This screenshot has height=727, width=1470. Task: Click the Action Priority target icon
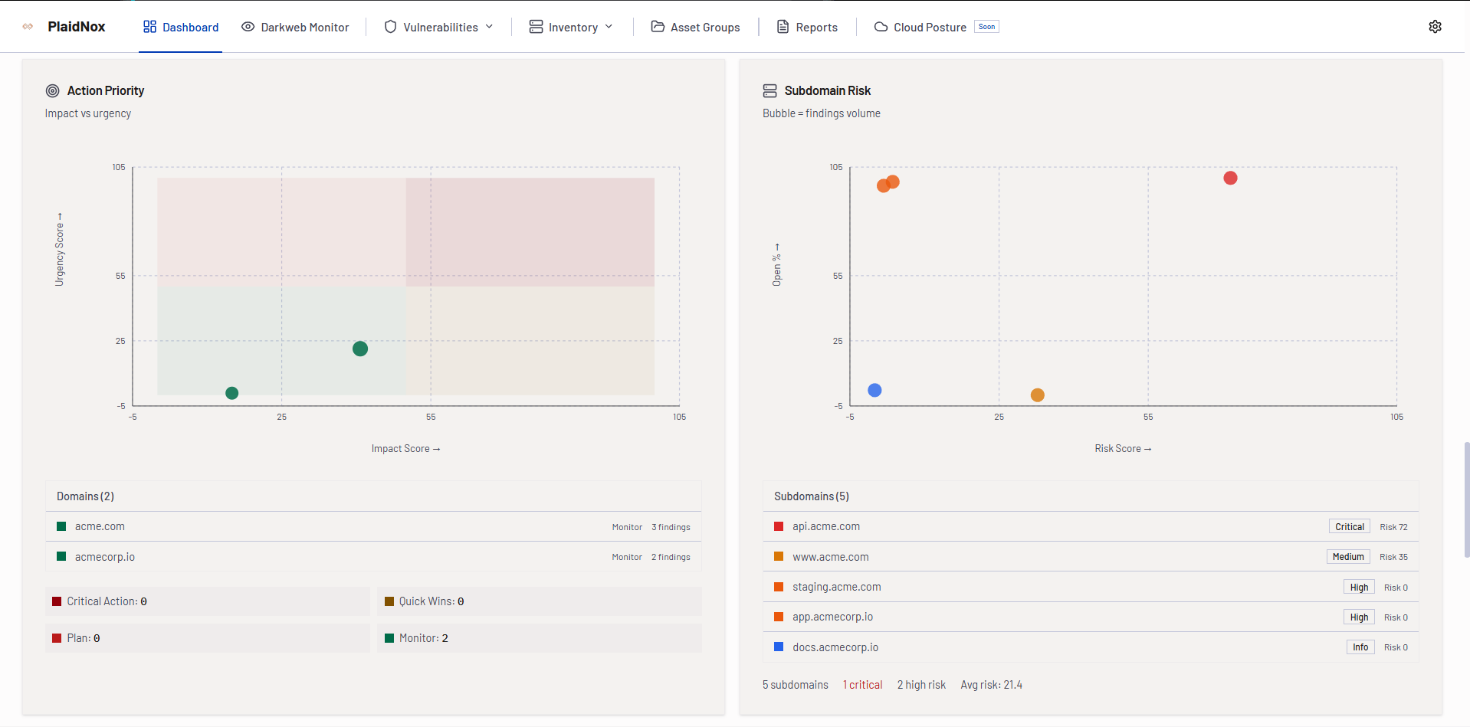tap(53, 91)
